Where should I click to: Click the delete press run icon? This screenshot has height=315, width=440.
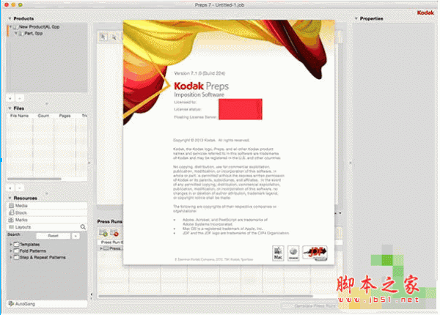coord(114,233)
